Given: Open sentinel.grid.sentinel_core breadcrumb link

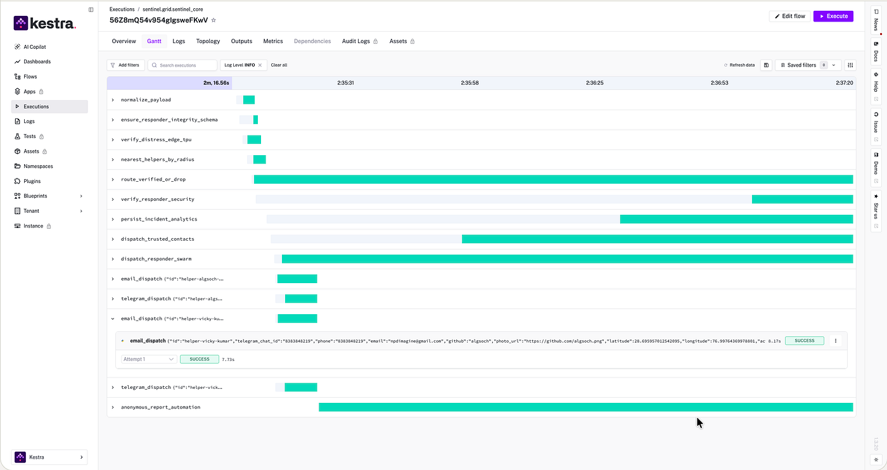Looking at the screenshot, I should click(173, 10).
